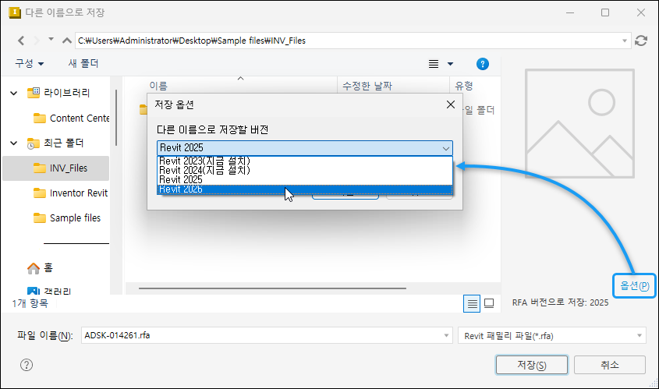Collapse the 라이브러리 tree node
The width and height of the screenshot is (659, 389).
pyautogui.click(x=14, y=93)
